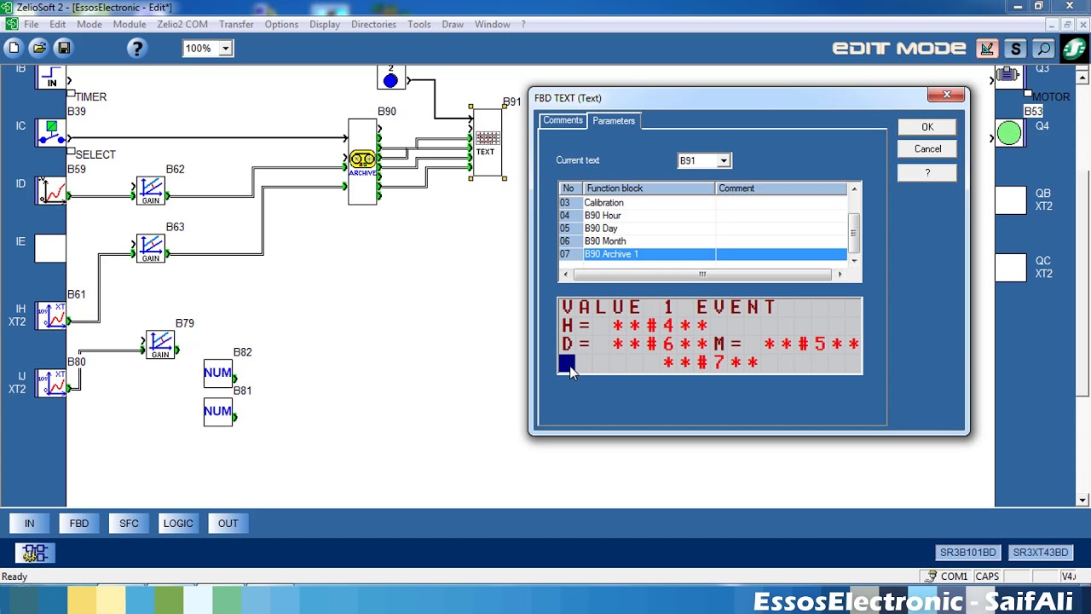The image size is (1091, 614).
Task: Open the Current text B91 dropdown
Action: click(x=724, y=160)
